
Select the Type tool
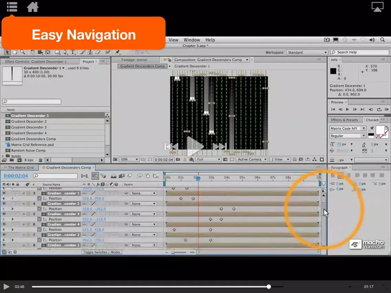coord(73,52)
